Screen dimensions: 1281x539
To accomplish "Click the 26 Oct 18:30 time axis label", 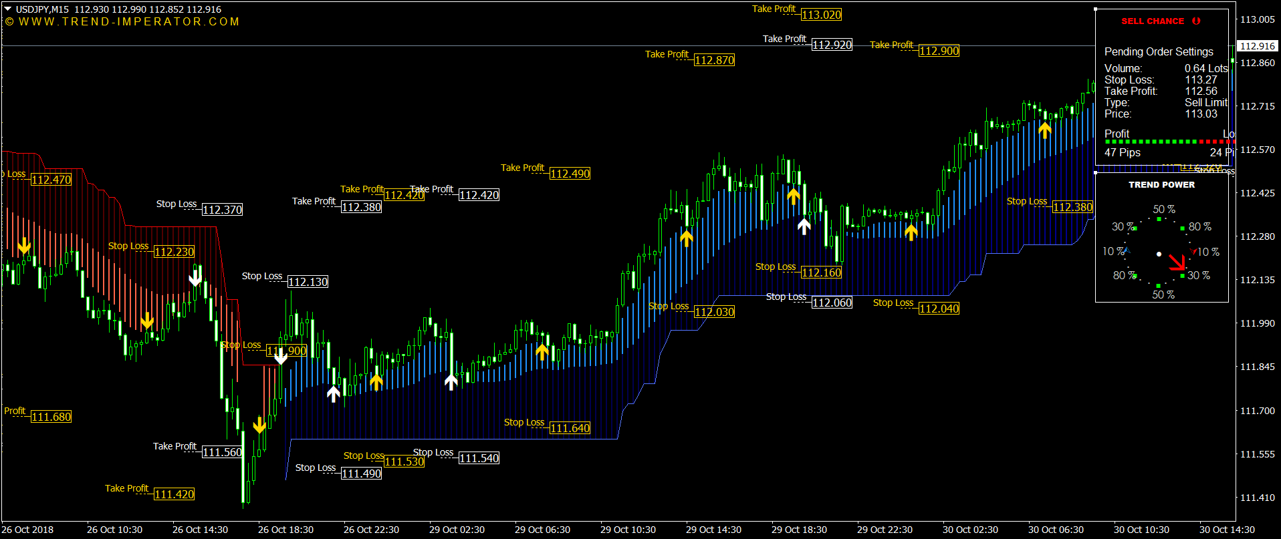I will [285, 530].
